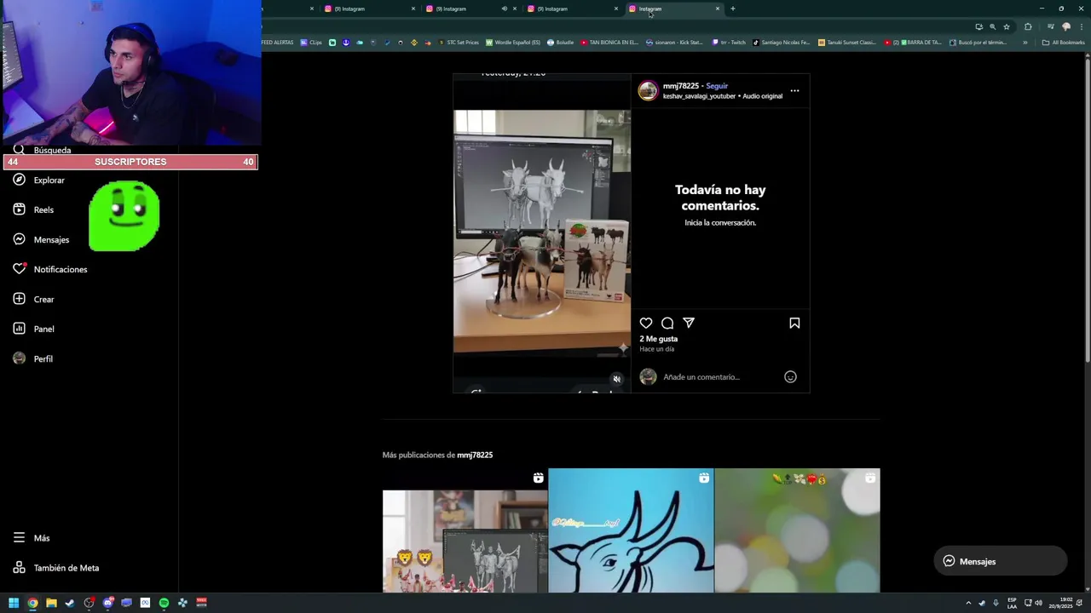Open the Notificaciones label in the sidebar
The image size is (1091, 613).
(61, 269)
